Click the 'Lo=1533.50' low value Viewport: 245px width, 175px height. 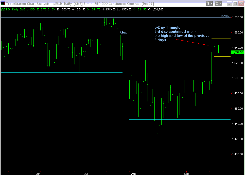(124, 10)
